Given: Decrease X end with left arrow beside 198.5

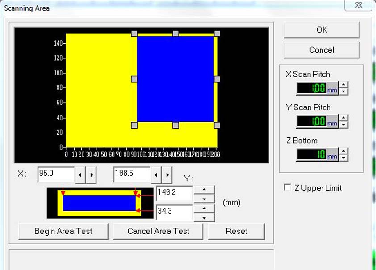Looking at the screenshot, I should point(156,175).
